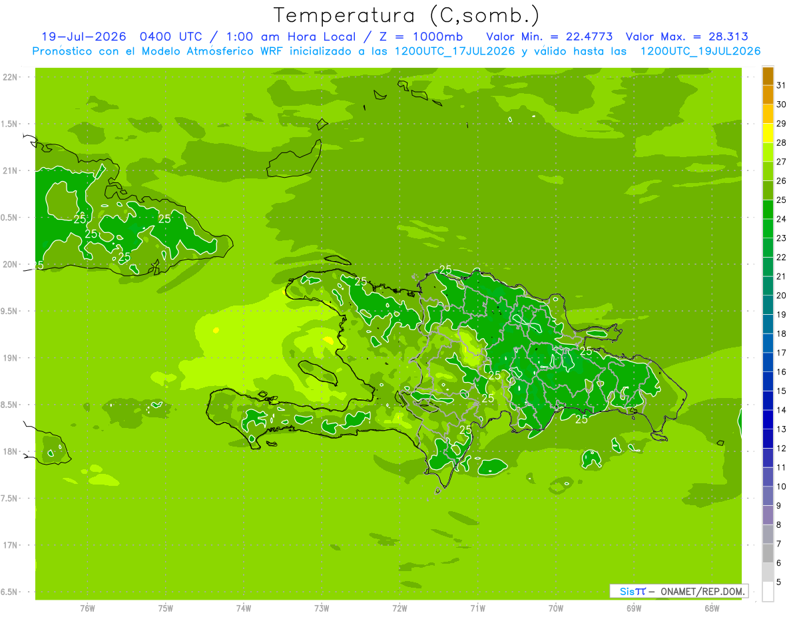
Task: Click the title "Temperatura (C,somb.)"
Action: tap(406, 15)
